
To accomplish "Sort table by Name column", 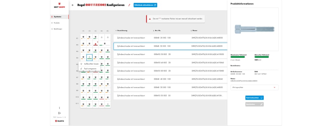I will (194, 31).
